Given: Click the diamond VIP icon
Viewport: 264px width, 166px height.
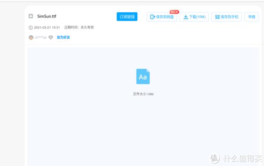Looking at the screenshot, I should pos(51,37).
